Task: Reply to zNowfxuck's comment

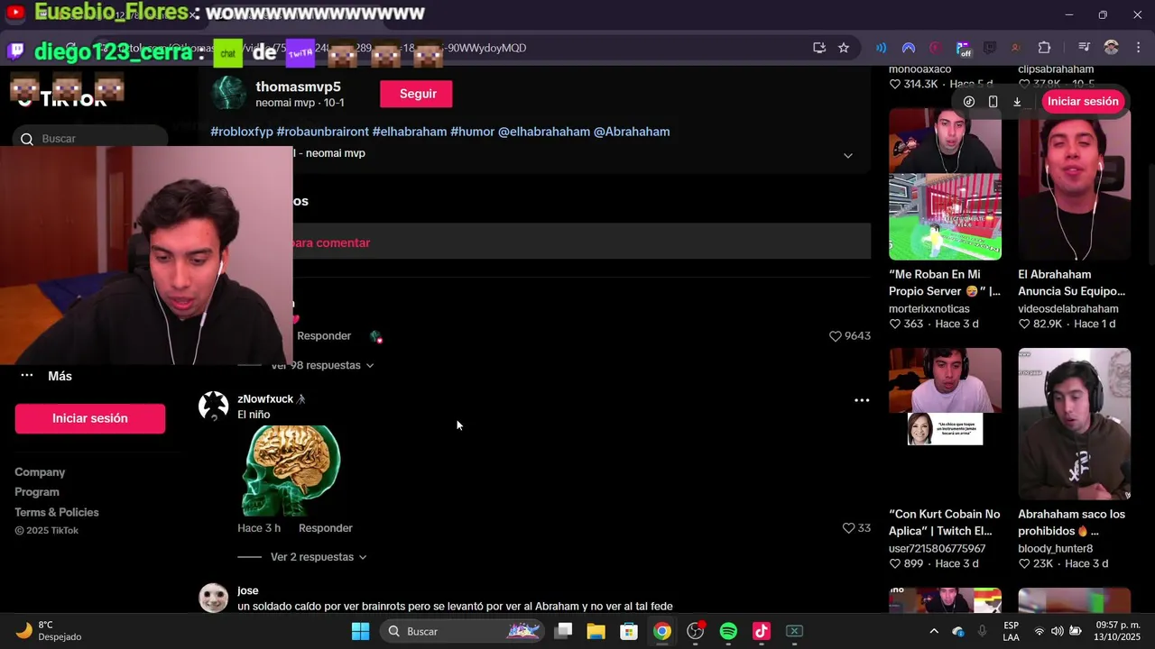Action: [x=326, y=528]
